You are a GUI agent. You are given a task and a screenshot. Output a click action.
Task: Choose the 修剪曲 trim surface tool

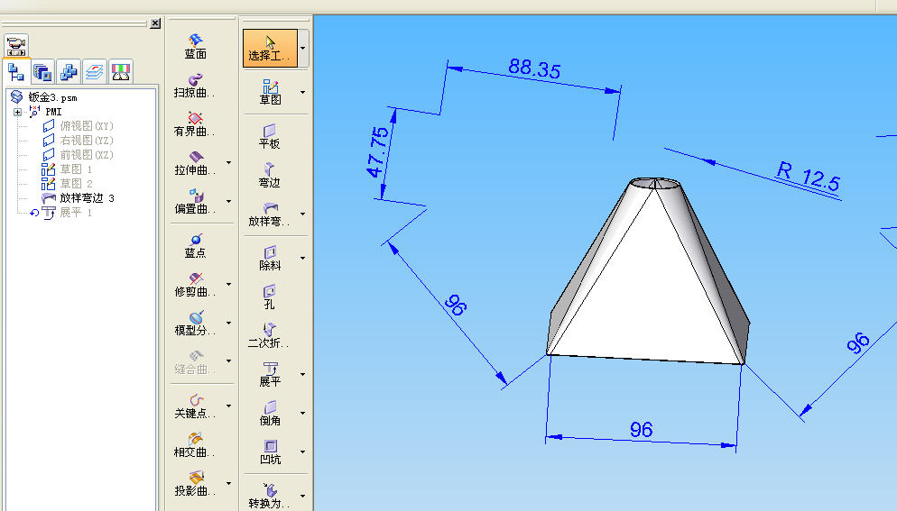point(195,285)
